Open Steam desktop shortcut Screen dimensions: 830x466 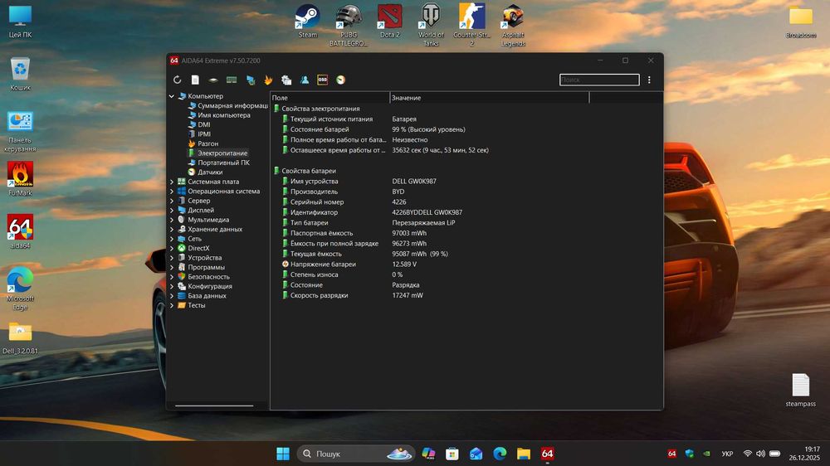308,22
